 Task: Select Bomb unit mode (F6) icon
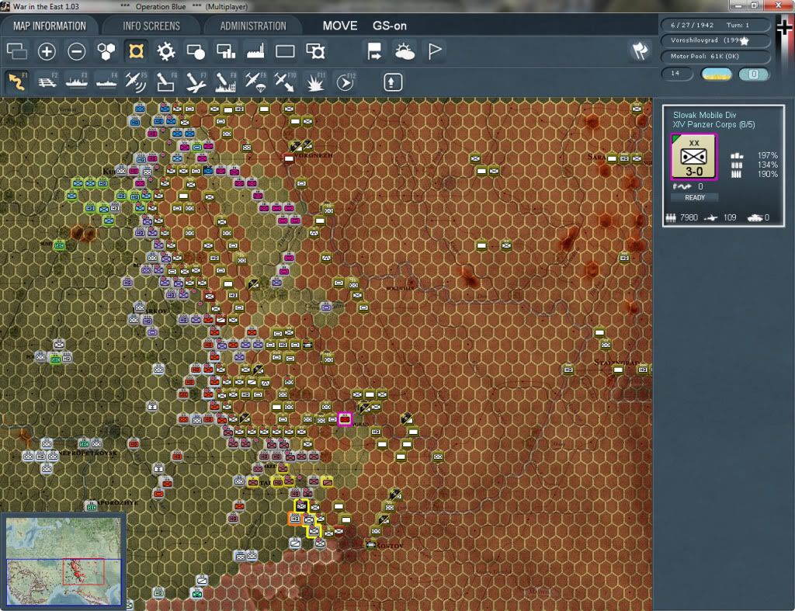coord(166,82)
